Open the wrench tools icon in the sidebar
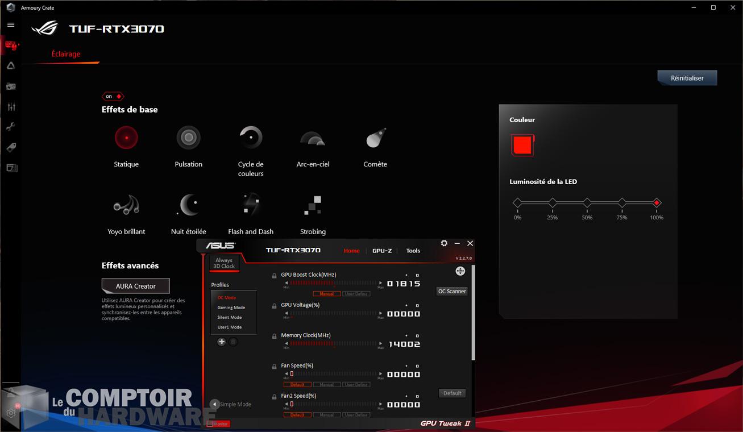Viewport: 743px width, 432px height. (10, 127)
